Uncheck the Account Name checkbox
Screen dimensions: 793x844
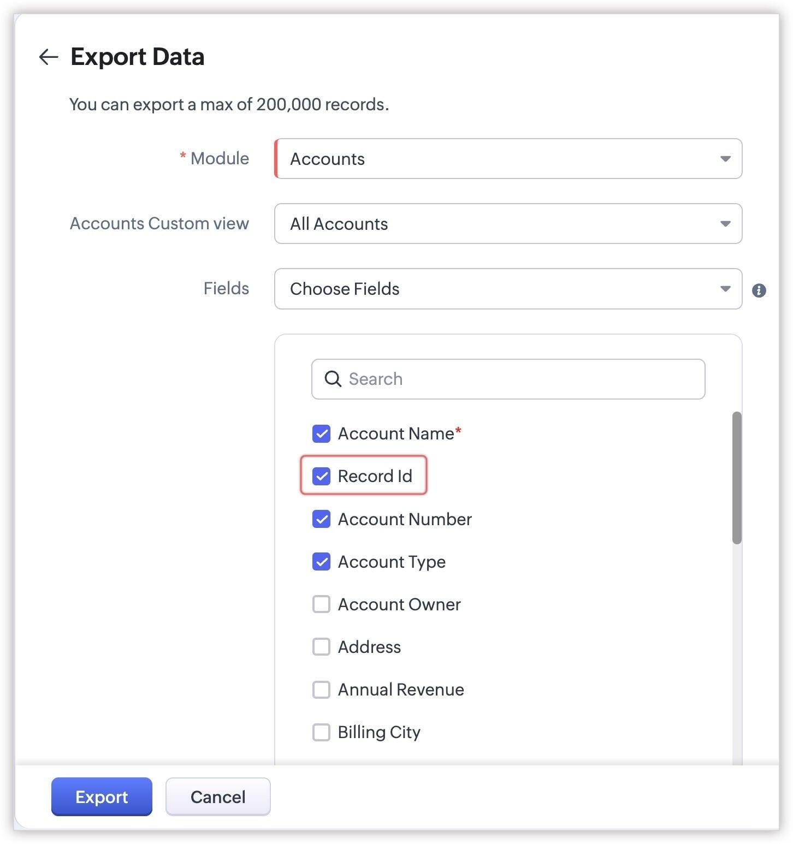pyautogui.click(x=321, y=434)
